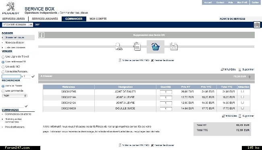Tick selection checkbox for JOINT DE PALIER

[x=242, y=91]
